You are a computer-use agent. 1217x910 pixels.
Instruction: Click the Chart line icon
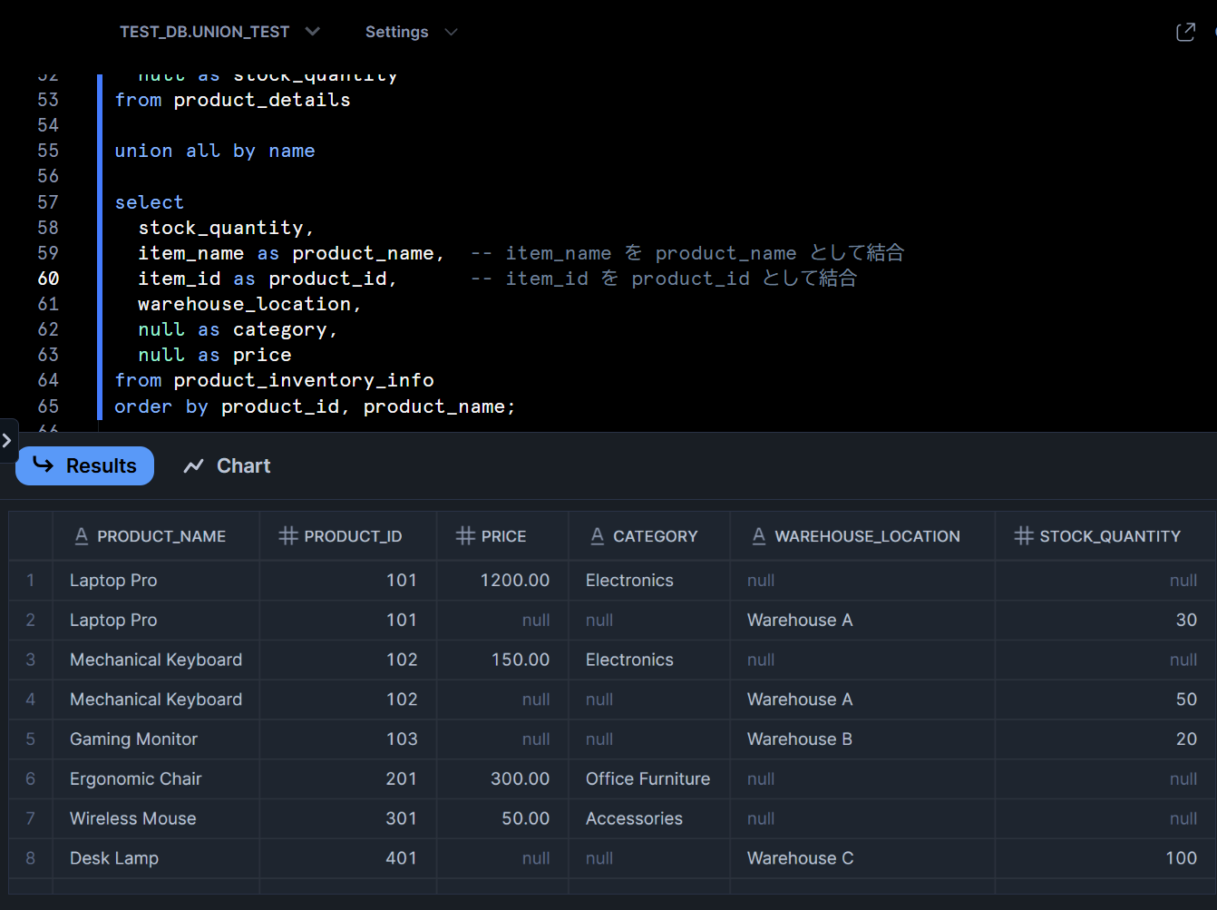coord(193,466)
